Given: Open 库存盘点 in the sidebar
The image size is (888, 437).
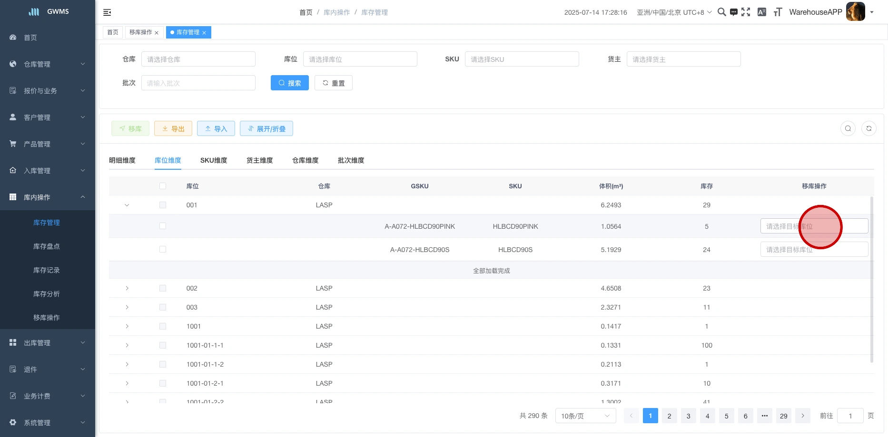Looking at the screenshot, I should point(47,246).
